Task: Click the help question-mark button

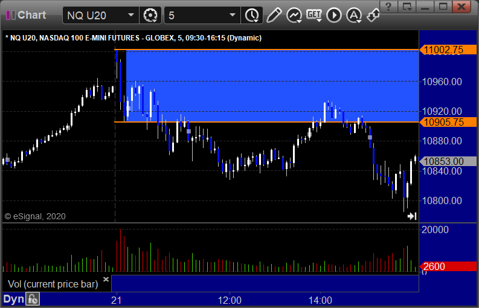Action: coord(388,7)
